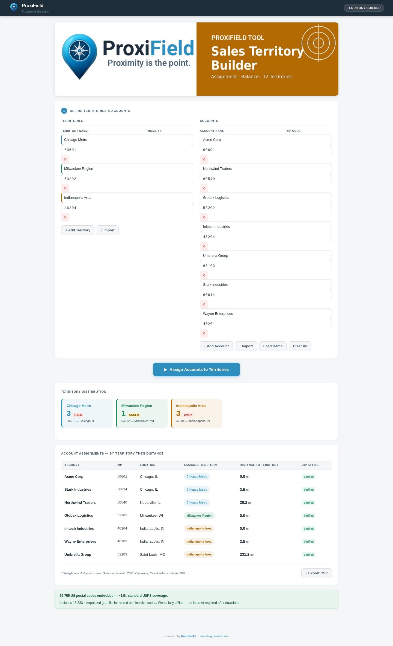
Task: Edit the Stark Industries name field
Action: 266,285
